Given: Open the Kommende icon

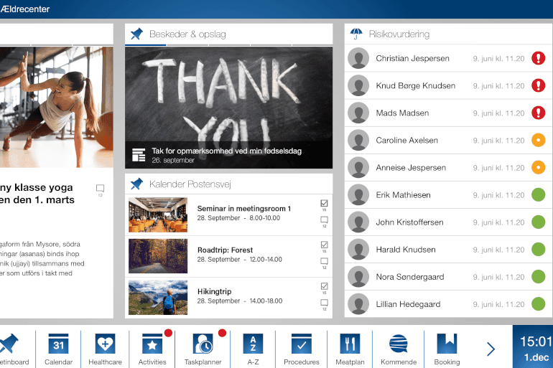Looking at the screenshot, I should pyautogui.click(x=399, y=345).
